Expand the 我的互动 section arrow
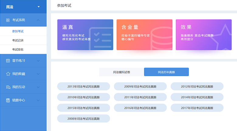This screenshot has width=237, height=131. tap(38, 87)
